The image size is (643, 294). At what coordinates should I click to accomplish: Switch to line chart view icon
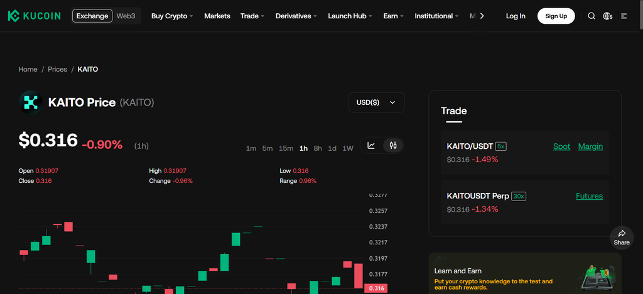click(371, 145)
